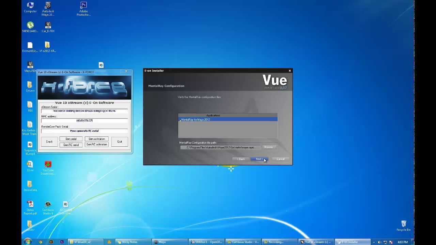The image size is (436, 245).
Task: Launch Adobe Photoshop desktop shortcut
Action: (83, 9)
